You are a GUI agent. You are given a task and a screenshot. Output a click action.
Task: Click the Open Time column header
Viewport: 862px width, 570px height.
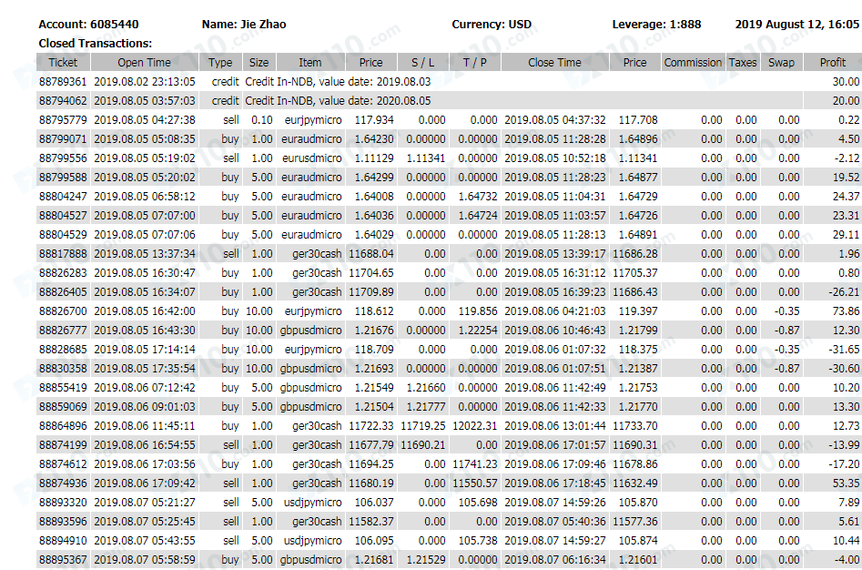pos(144,62)
